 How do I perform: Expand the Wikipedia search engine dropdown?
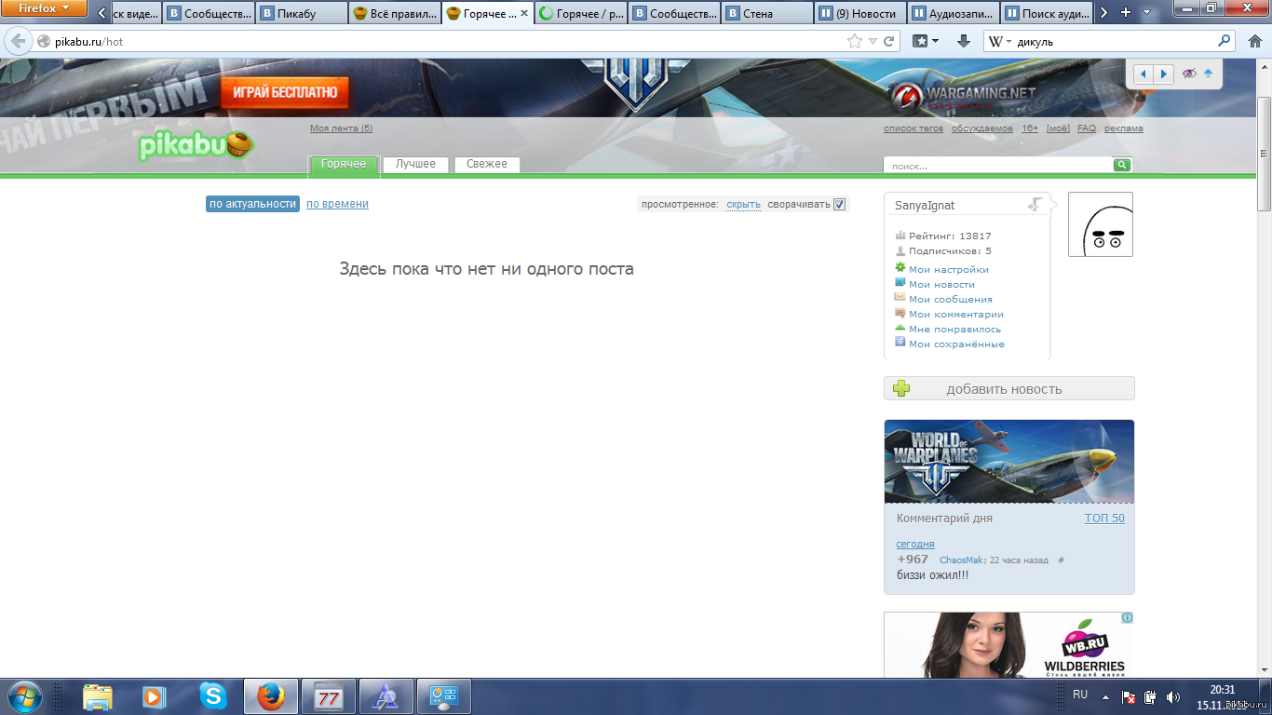pyautogui.click(x=999, y=41)
